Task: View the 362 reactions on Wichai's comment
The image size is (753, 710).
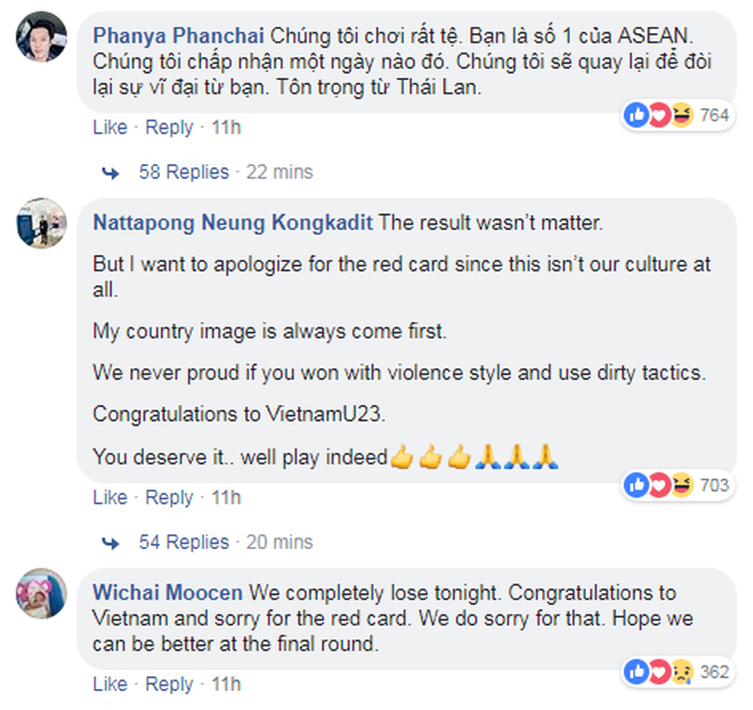Action: pyautogui.click(x=677, y=672)
